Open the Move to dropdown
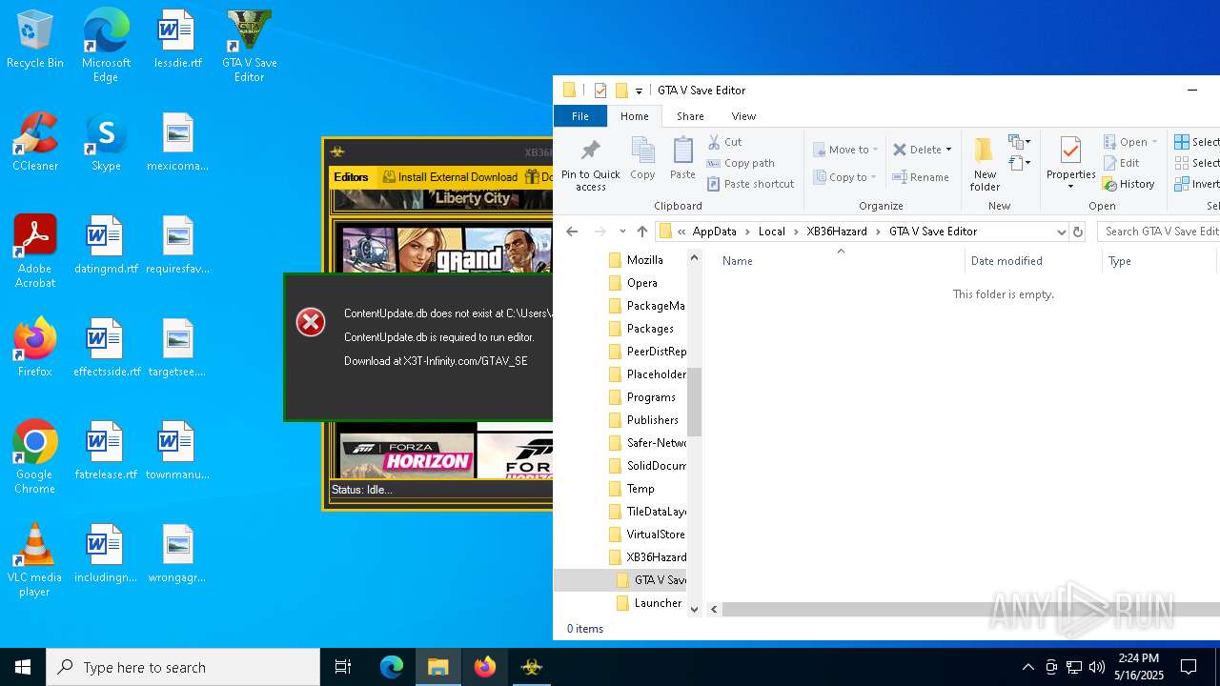This screenshot has height=686, width=1220. point(844,150)
